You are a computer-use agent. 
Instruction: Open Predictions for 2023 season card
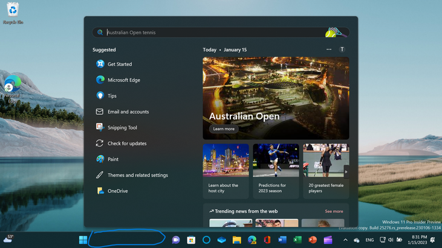tap(276, 171)
